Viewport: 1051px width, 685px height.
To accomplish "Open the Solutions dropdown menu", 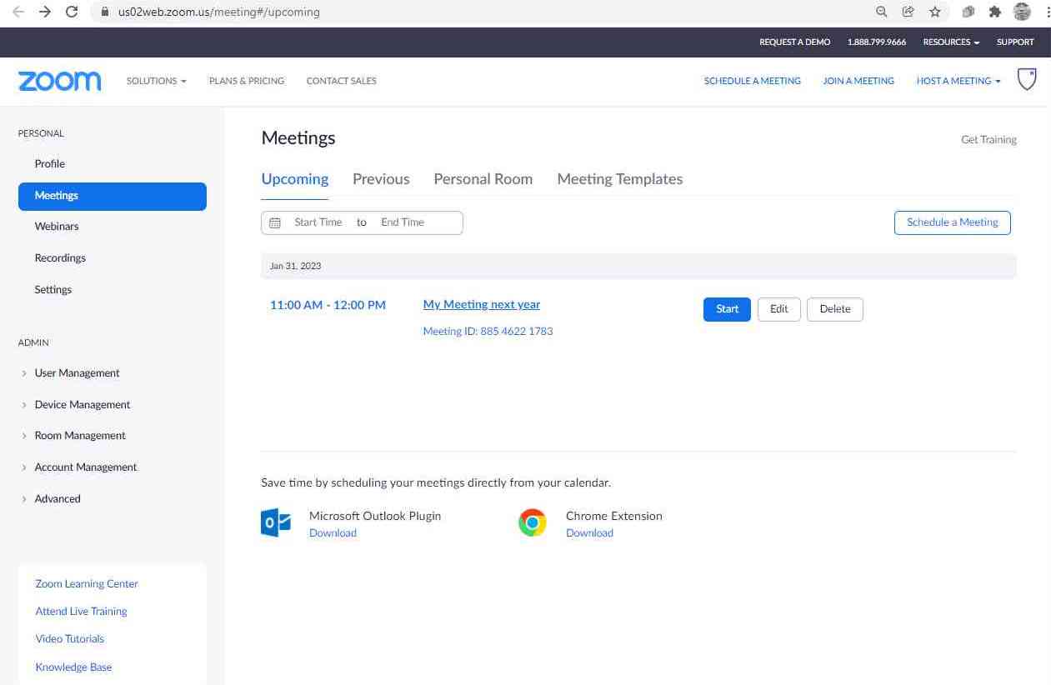I will pyautogui.click(x=156, y=81).
